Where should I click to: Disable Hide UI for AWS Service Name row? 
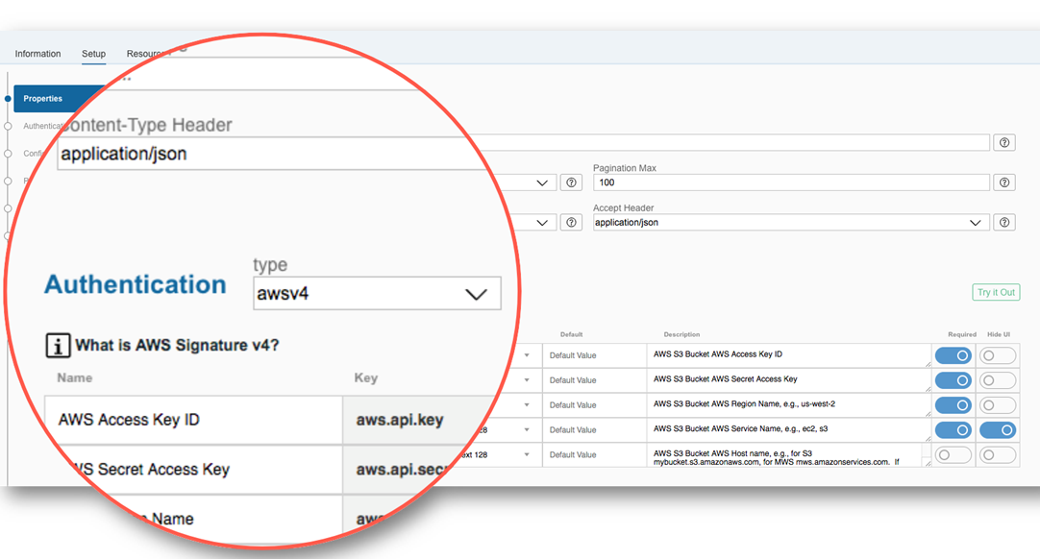pyautogui.click(x=999, y=429)
